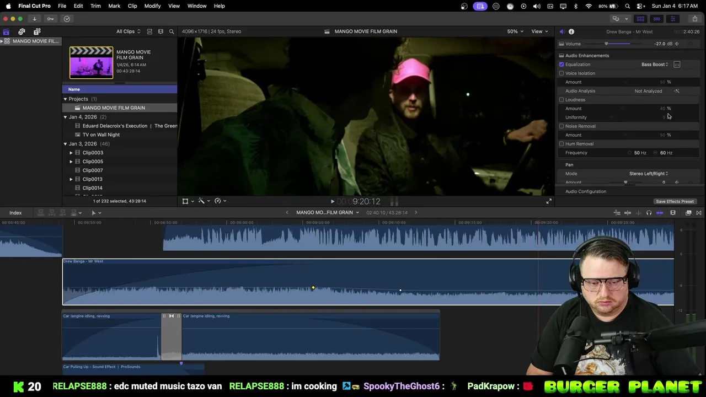Enable the Voice Isolation checkbox

[561, 73]
